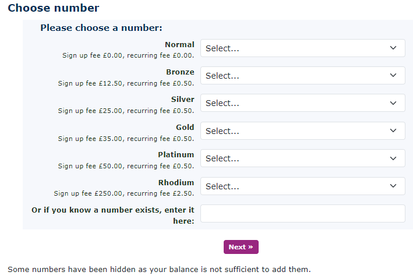Open the Rhodium number dropdown
The width and height of the screenshot is (413, 279).
(302, 186)
